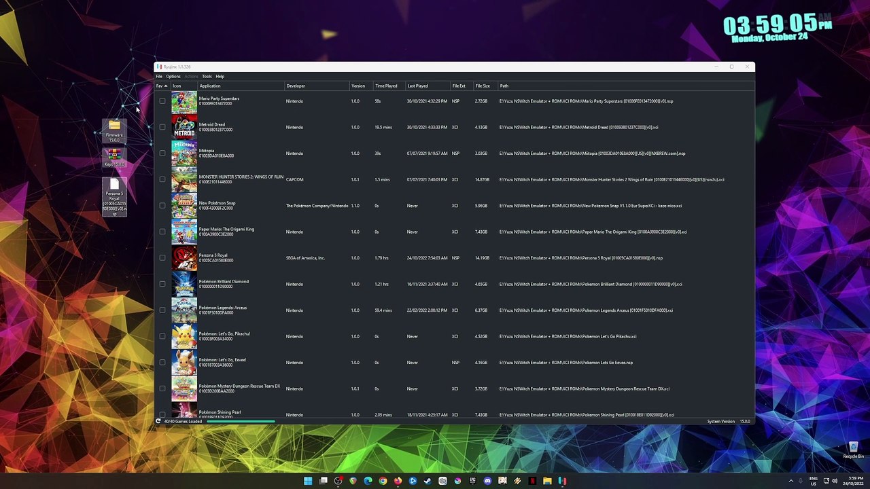Sort games by Application column
The width and height of the screenshot is (870, 489).
point(241,86)
